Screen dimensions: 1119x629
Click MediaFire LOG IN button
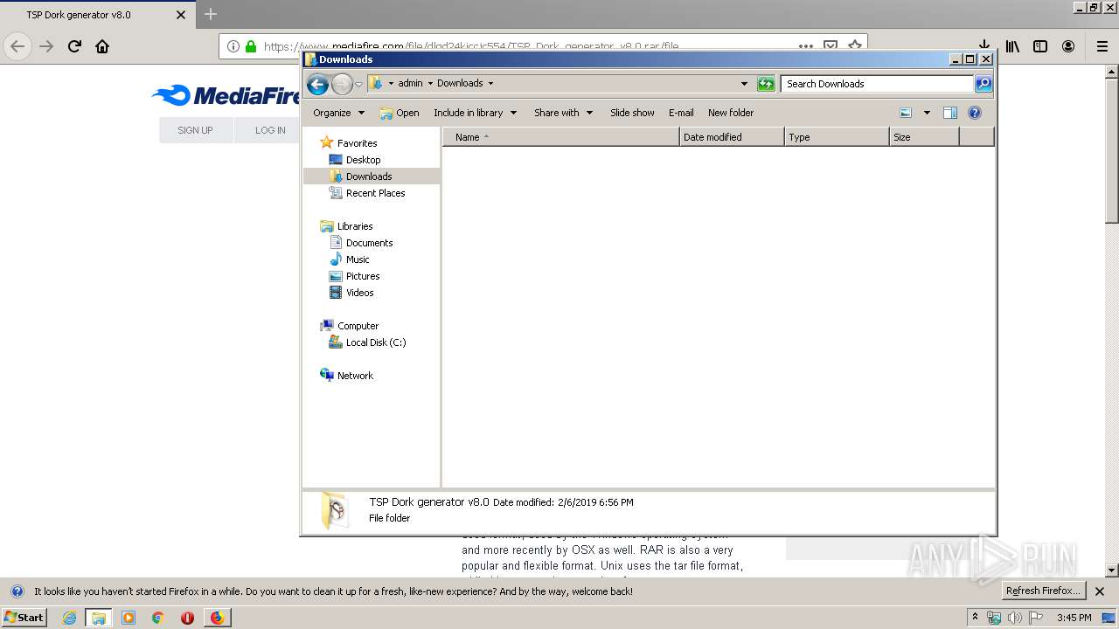[270, 130]
